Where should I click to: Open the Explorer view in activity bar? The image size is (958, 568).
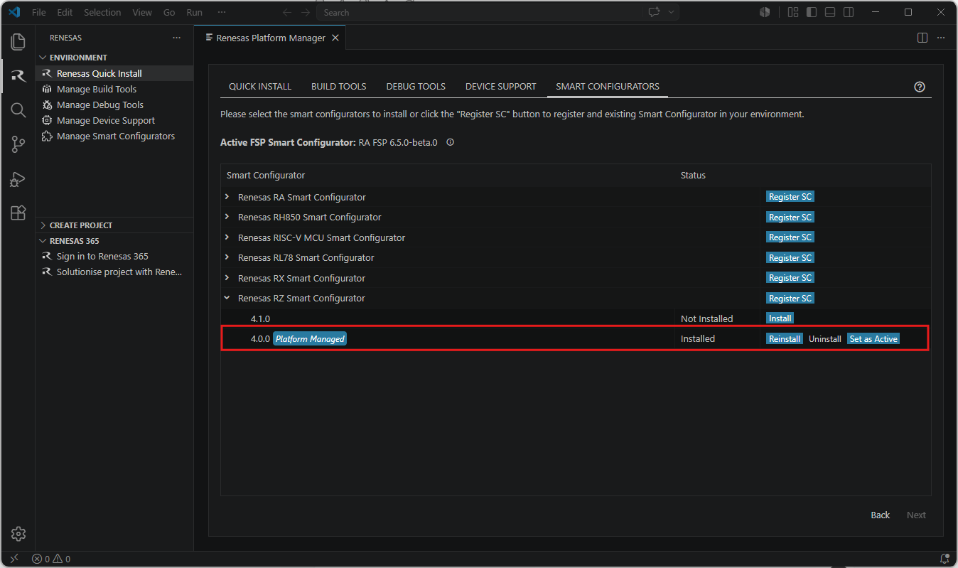pyautogui.click(x=18, y=42)
